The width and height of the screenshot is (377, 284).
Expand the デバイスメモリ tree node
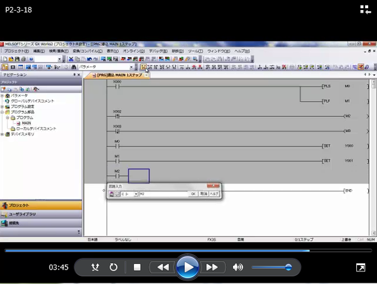[x=3, y=134]
